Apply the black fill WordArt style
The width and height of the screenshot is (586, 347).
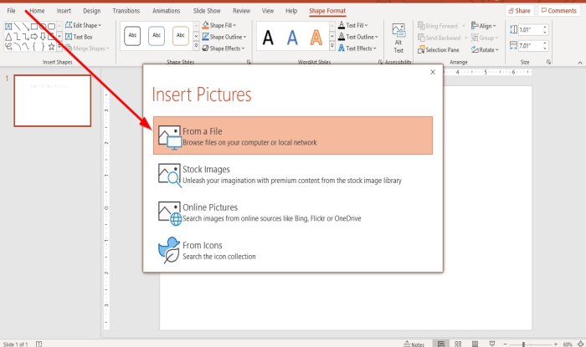[268, 38]
